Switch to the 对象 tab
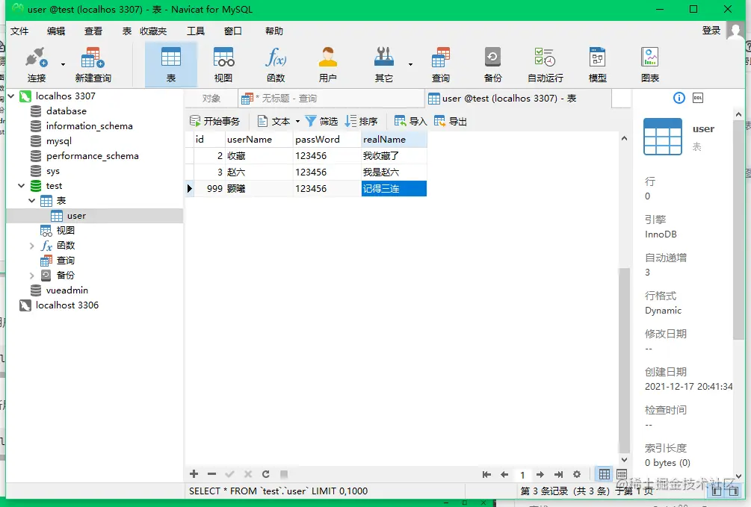This screenshot has width=751, height=507. (x=211, y=99)
